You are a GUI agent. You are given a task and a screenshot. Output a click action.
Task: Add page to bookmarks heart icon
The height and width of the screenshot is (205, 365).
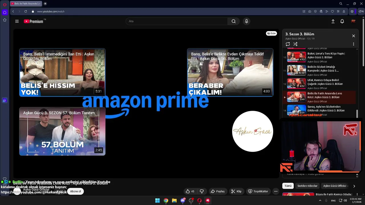pos(332,11)
